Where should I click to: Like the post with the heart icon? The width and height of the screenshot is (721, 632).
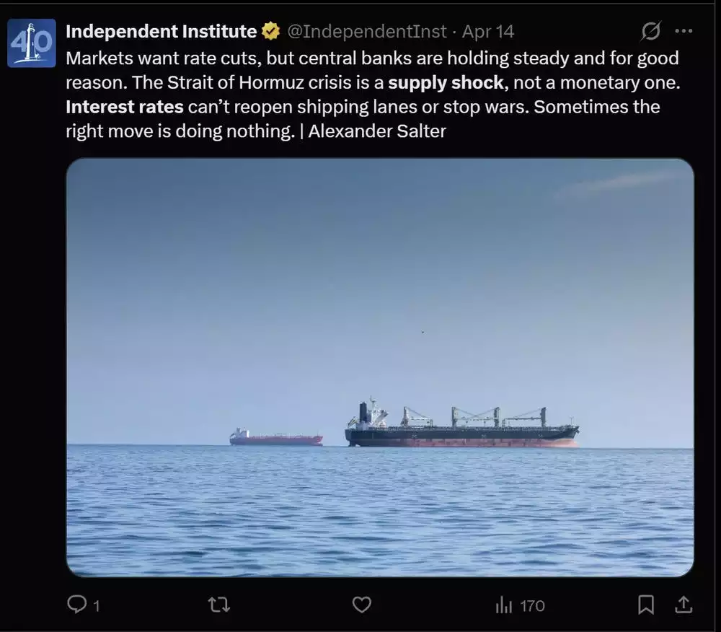coord(361,605)
